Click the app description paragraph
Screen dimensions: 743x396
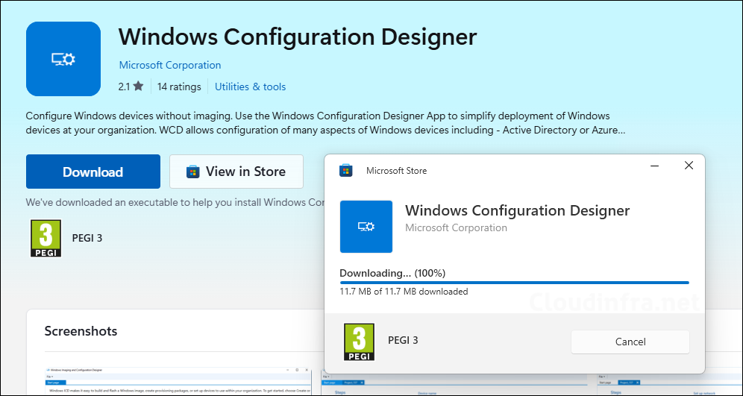[x=325, y=123]
